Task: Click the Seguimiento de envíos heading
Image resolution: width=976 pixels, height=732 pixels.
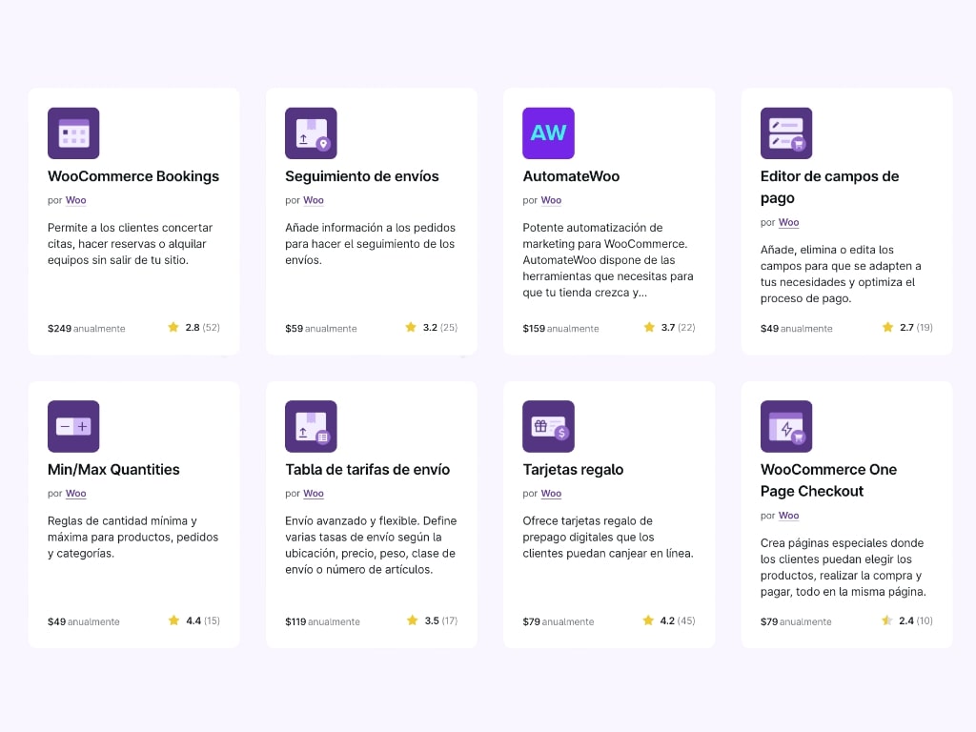Action: click(x=362, y=176)
